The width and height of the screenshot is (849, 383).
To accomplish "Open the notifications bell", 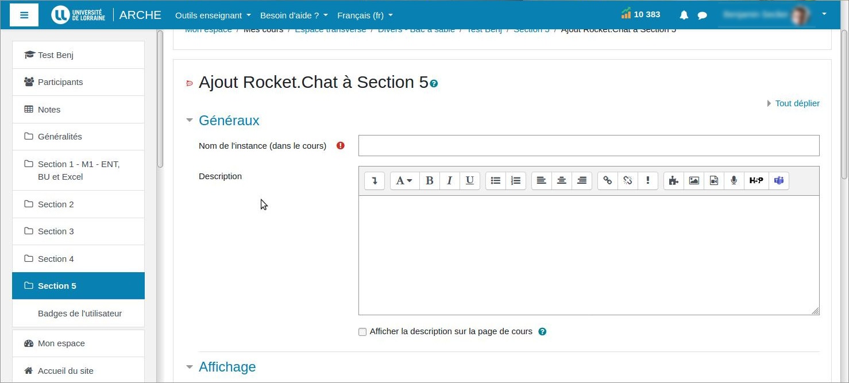I will click(684, 16).
